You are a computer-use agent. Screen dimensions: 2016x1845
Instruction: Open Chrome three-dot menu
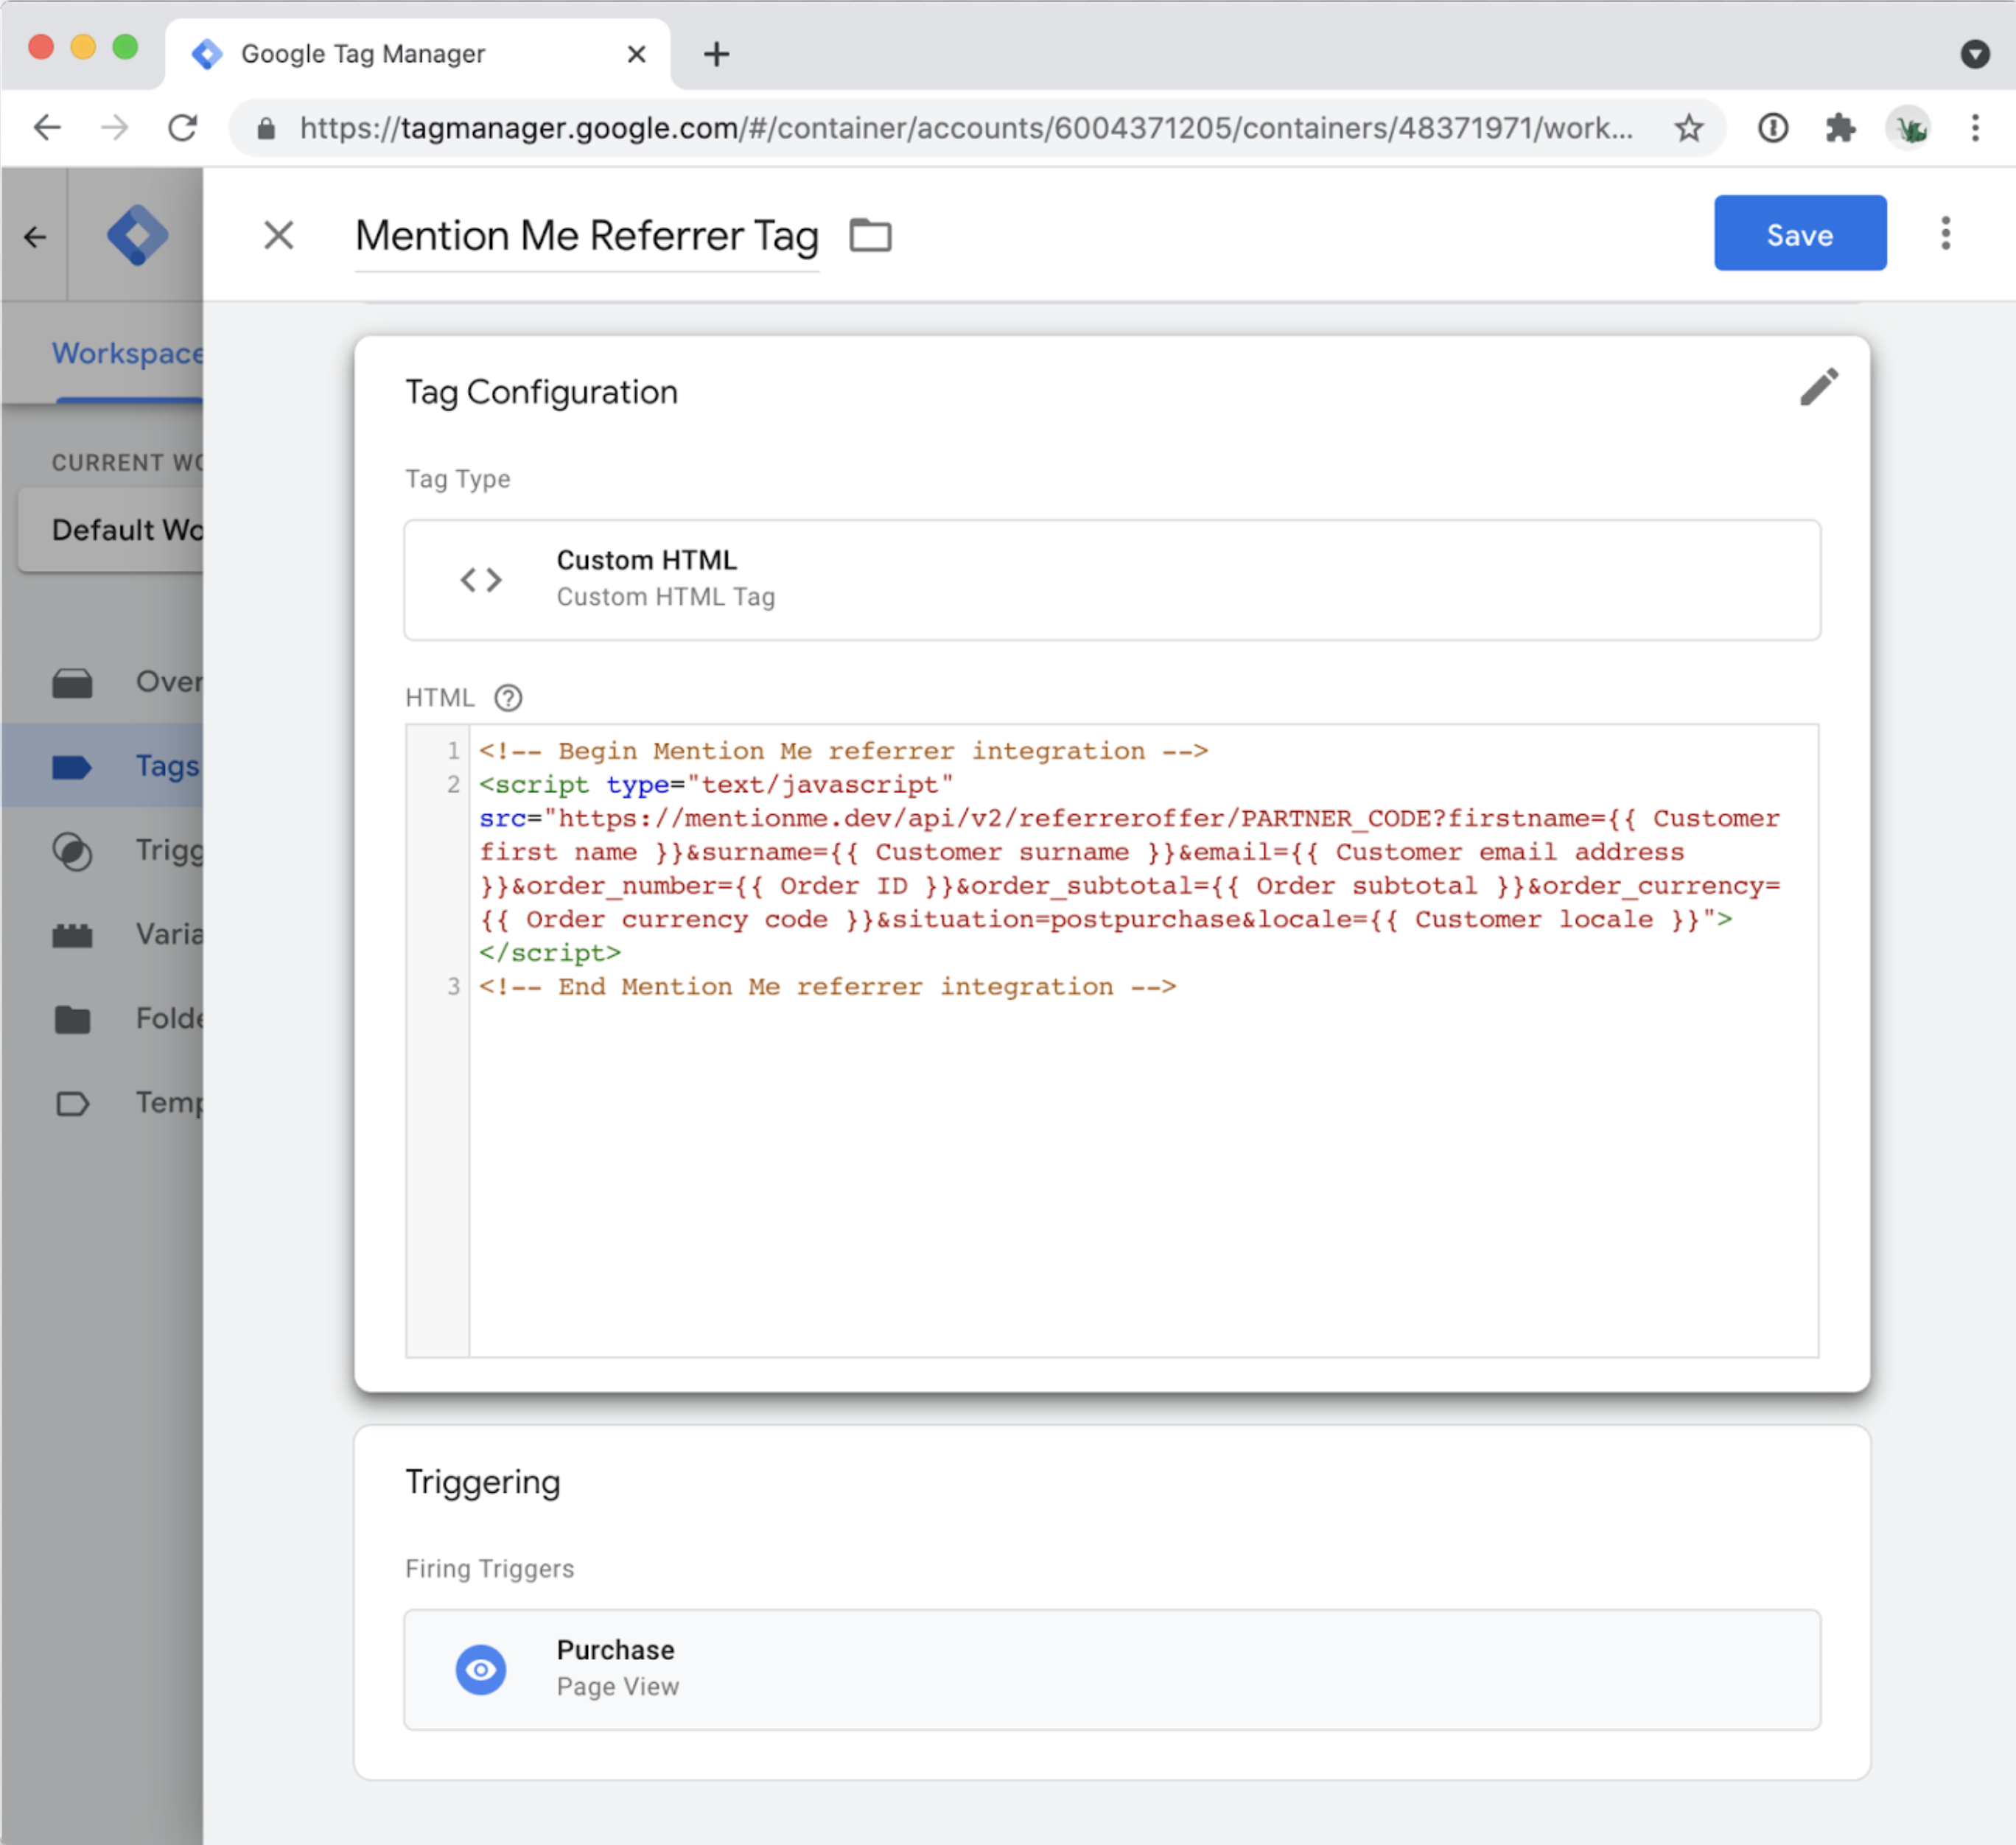pyautogui.click(x=1975, y=128)
